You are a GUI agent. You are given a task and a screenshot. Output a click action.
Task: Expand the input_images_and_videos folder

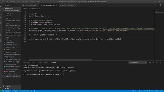14,25
